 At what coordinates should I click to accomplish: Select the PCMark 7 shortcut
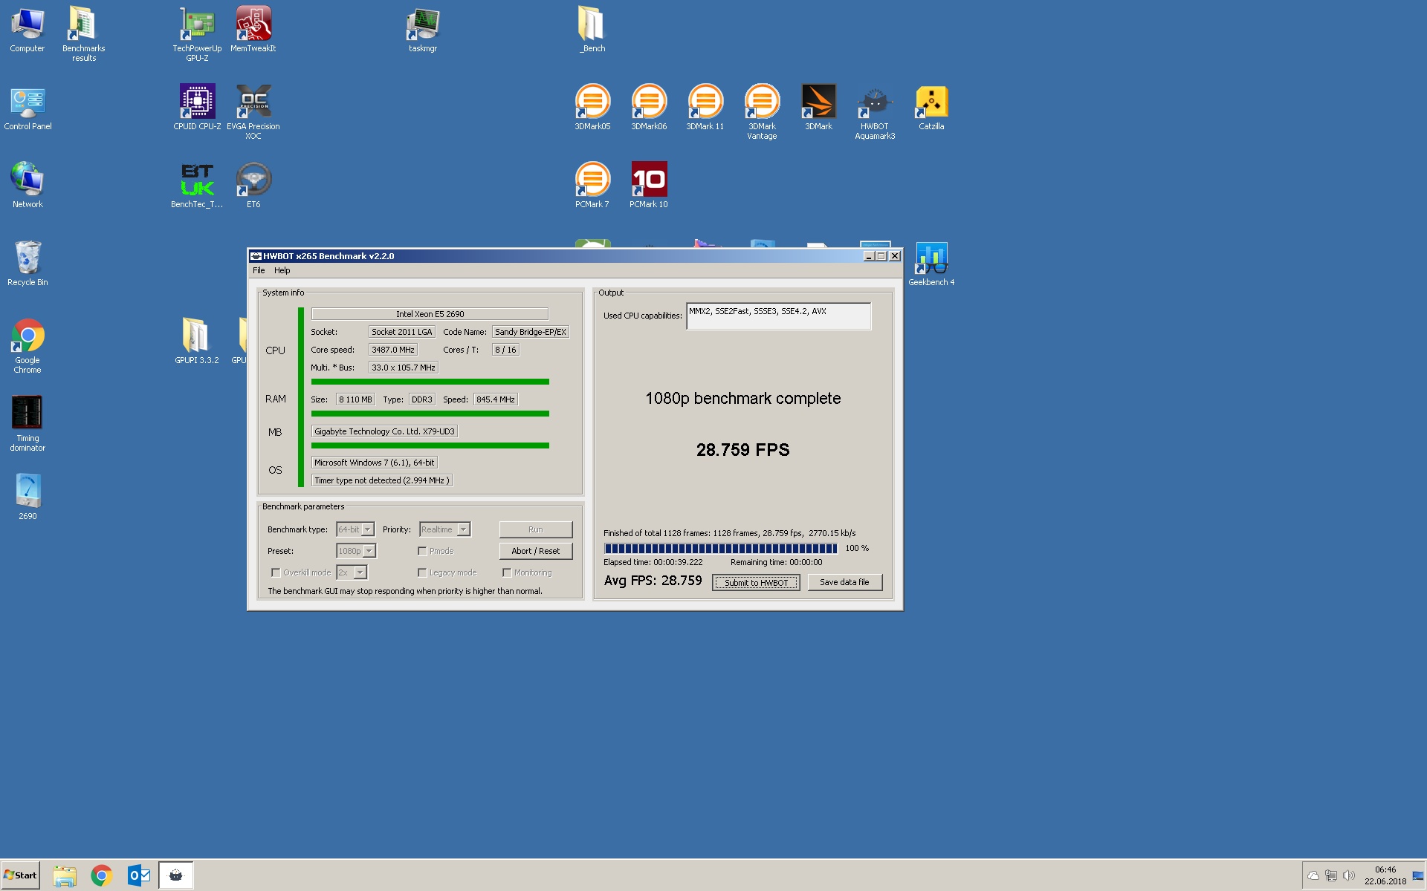592,186
